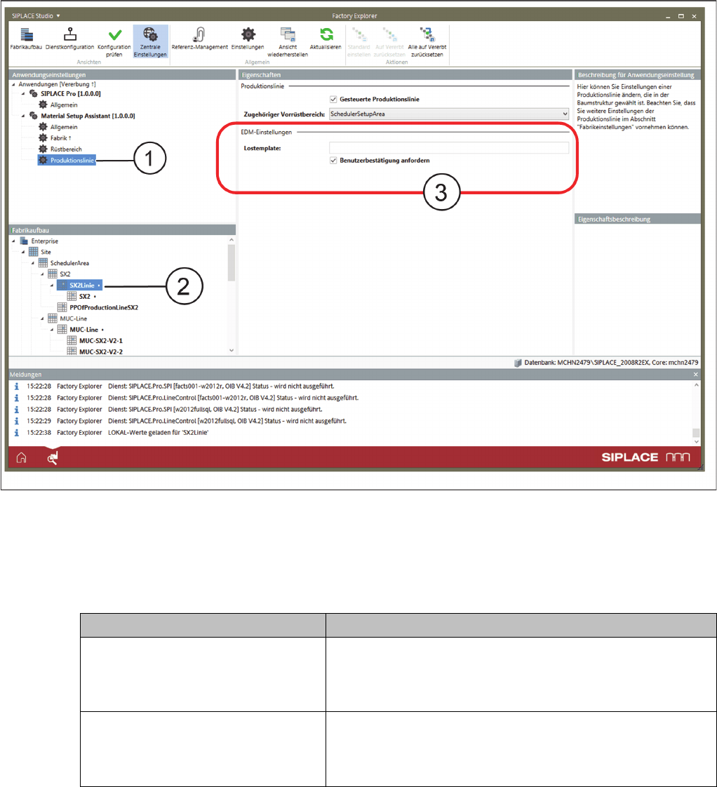Collapse the MUC-Line area node
Viewport: 717px width, 787px height.
tap(42, 318)
